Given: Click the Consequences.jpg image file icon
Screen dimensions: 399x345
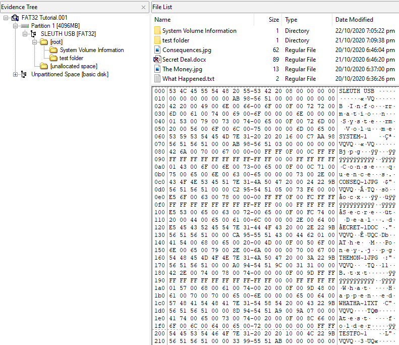Looking at the screenshot, I should [157, 50].
